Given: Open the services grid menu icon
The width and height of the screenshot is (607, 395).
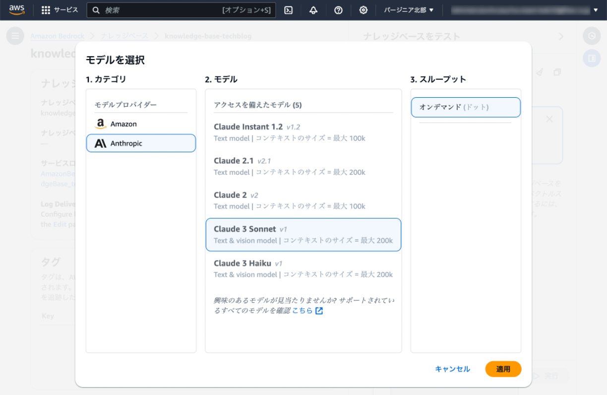Looking at the screenshot, I should [x=46, y=10].
